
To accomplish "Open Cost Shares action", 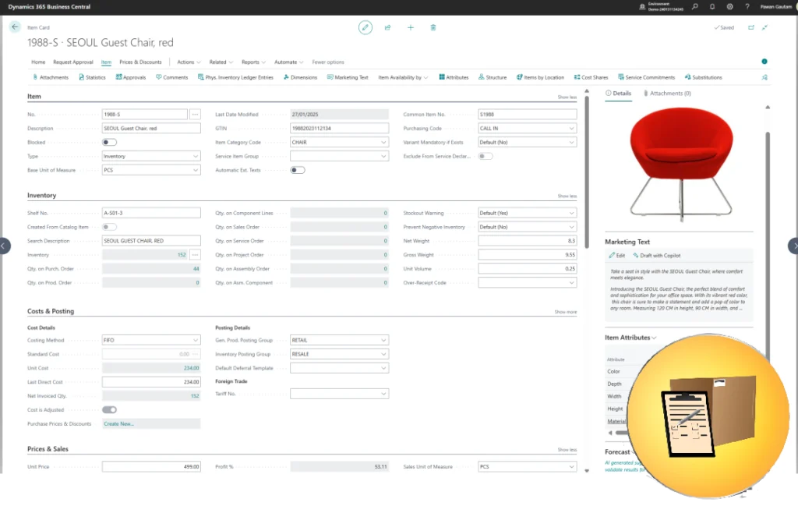I will click(x=591, y=77).
